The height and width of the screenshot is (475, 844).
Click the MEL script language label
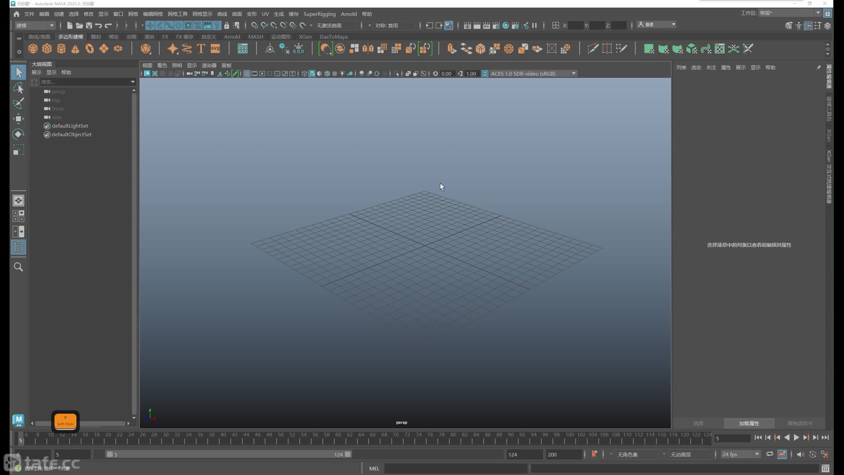coord(374,468)
